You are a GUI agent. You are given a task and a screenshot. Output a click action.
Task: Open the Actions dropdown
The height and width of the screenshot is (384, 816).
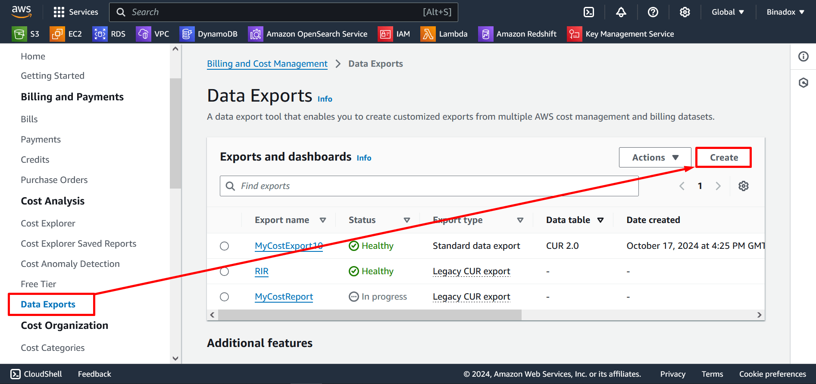pyautogui.click(x=655, y=158)
